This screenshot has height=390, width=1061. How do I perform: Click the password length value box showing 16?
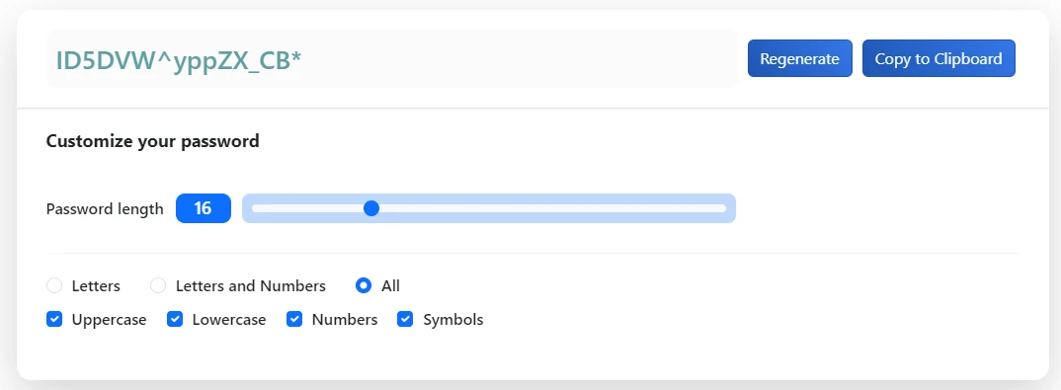click(x=203, y=208)
